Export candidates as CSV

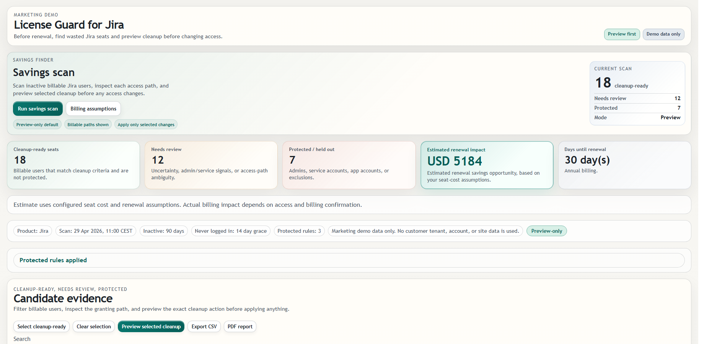point(204,326)
